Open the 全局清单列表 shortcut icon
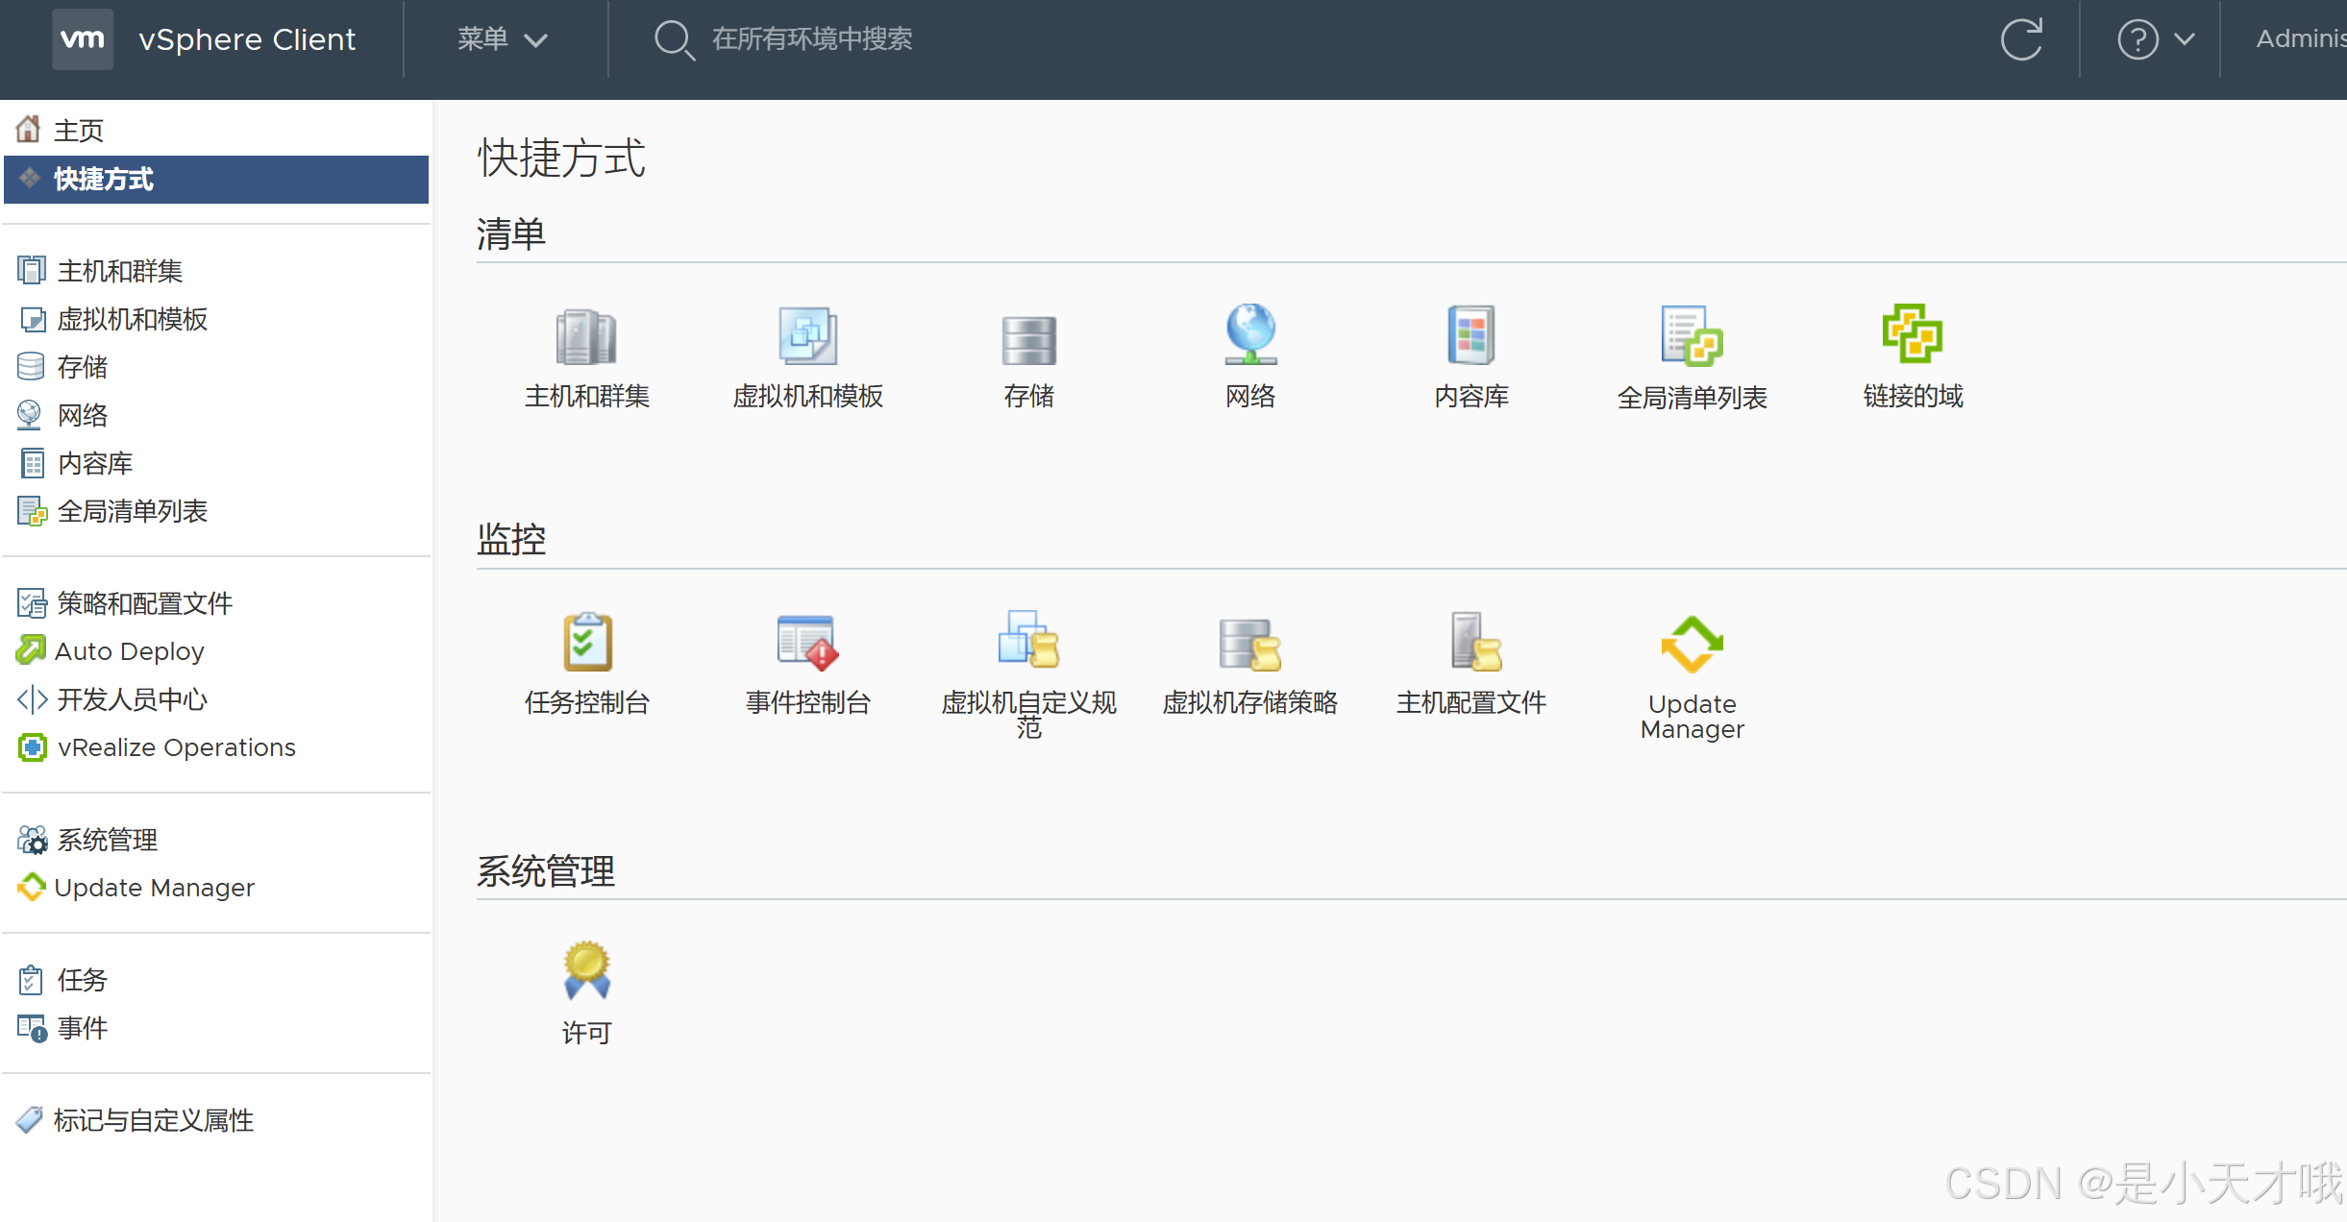2347x1222 pixels. pos(1692,336)
